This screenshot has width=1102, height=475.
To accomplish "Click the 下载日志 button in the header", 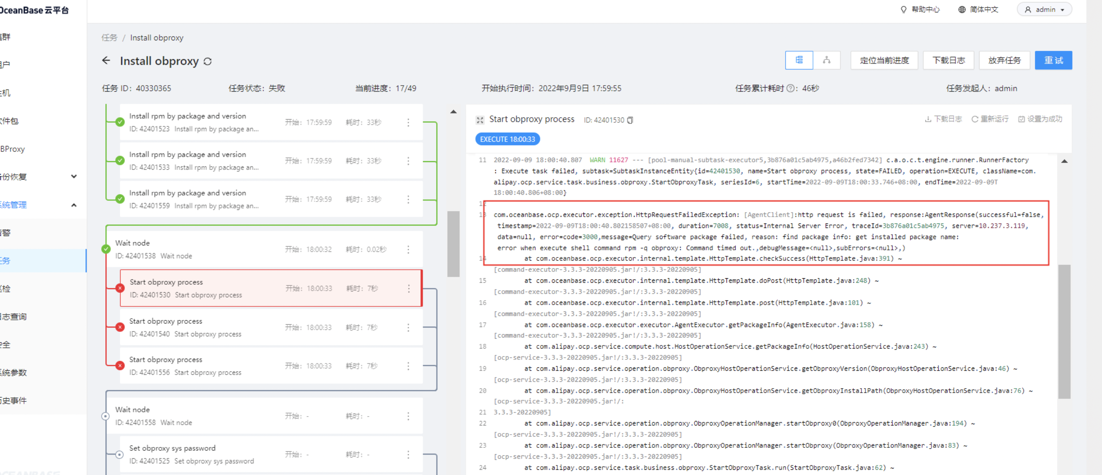I will tap(948, 60).
